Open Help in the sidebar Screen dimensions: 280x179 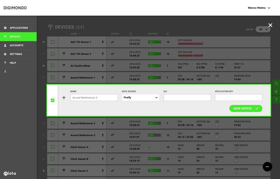click(x=18, y=63)
